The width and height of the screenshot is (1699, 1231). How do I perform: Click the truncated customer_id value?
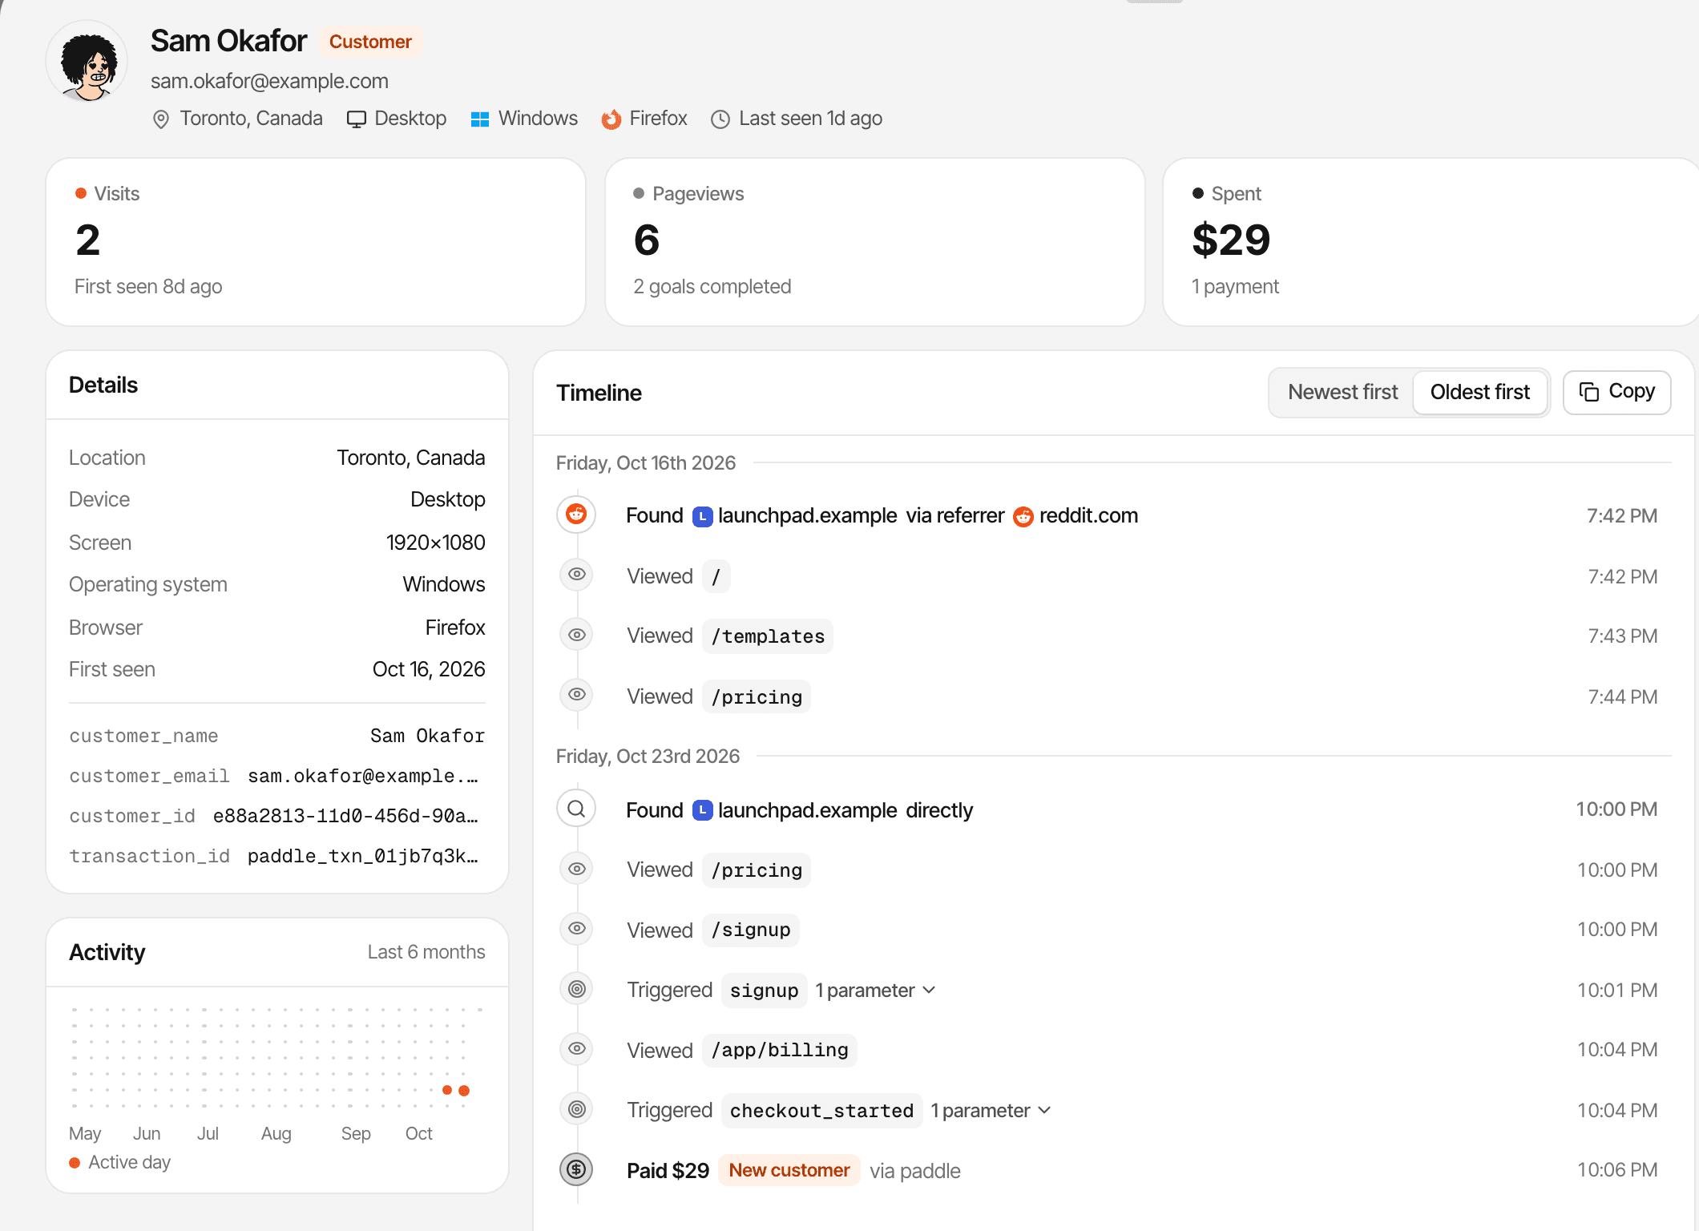345,816
